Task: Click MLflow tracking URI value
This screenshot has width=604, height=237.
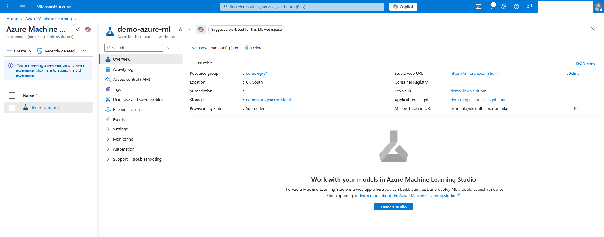Action: pyautogui.click(x=479, y=108)
